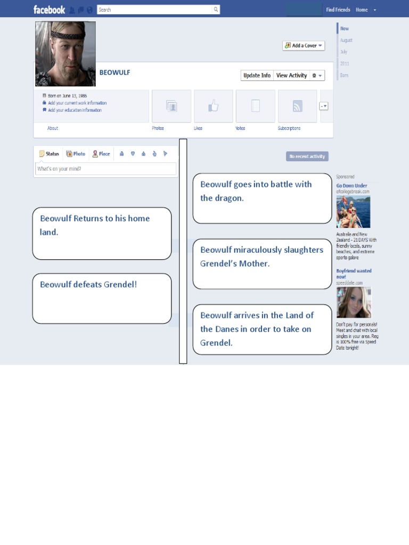Jump to 2011 on the timeline

pyautogui.click(x=345, y=64)
